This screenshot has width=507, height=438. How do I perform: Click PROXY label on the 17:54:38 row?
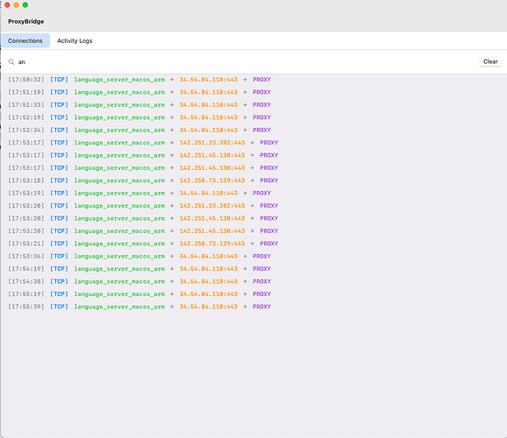click(261, 281)
